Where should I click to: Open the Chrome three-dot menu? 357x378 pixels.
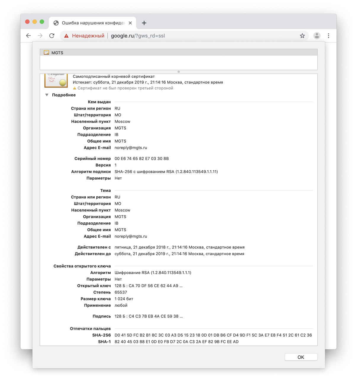click(328, 36)
